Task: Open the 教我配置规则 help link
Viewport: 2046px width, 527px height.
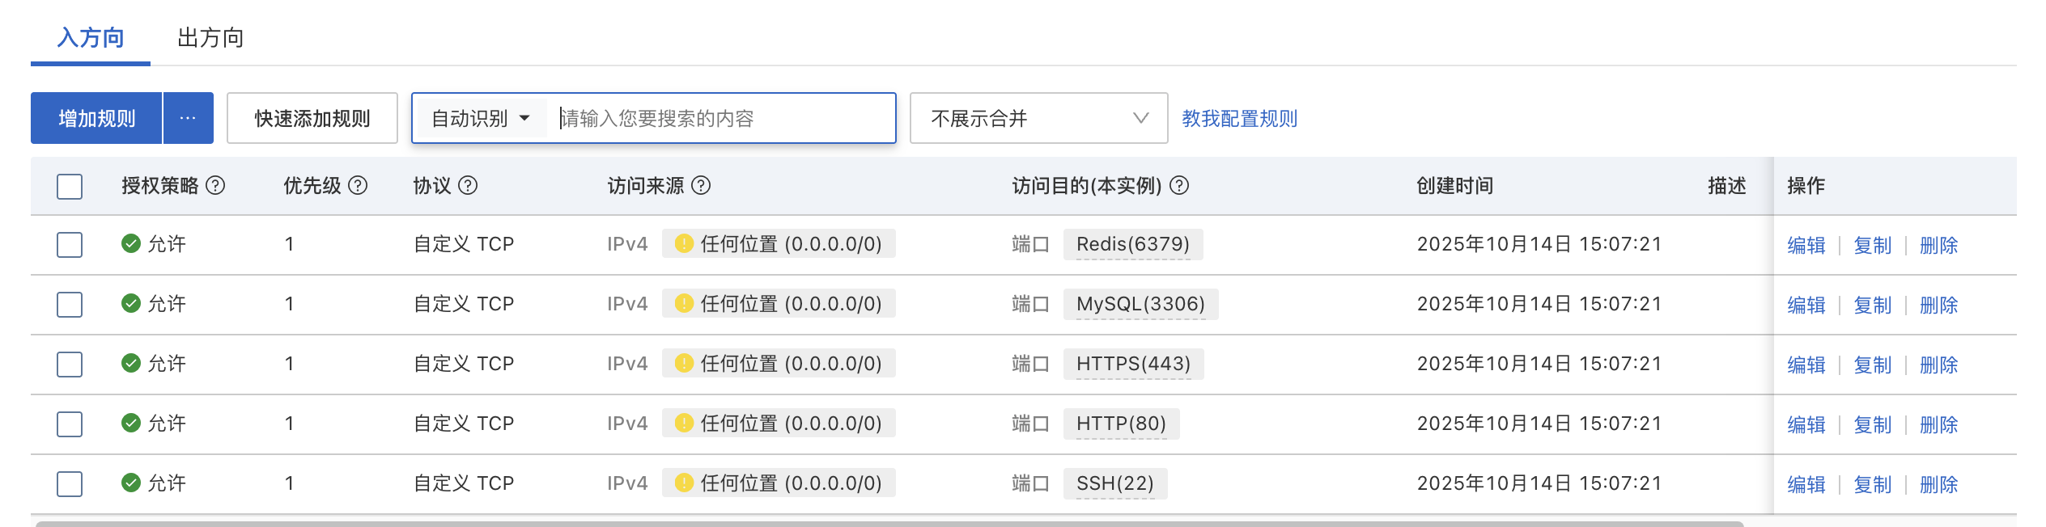Action: point(1239,119)
